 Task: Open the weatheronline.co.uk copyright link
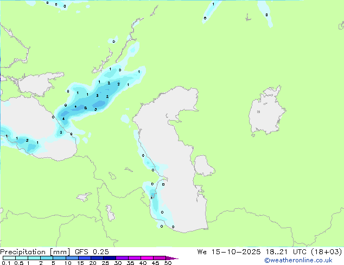[x=298, y=260]
